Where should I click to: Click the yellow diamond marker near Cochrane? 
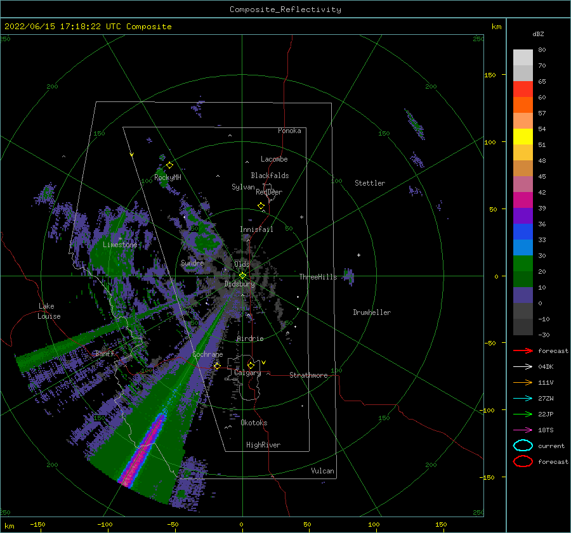pyautogui.click(x=217, y=366)
